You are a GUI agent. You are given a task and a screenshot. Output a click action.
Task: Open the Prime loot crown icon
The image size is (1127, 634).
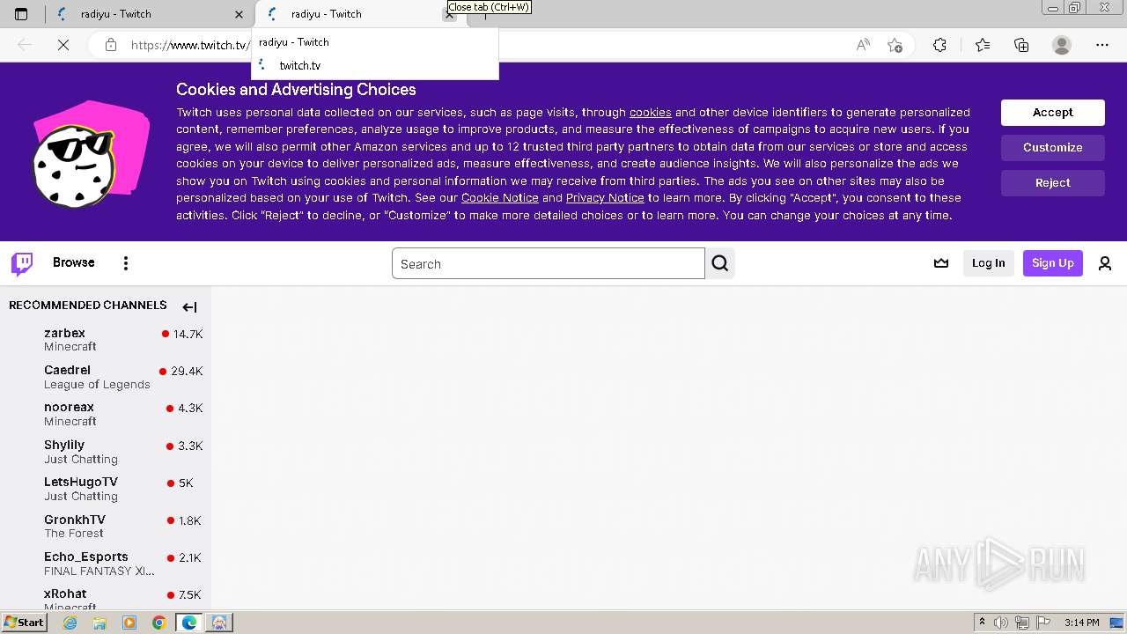click(x=941, y=263)
